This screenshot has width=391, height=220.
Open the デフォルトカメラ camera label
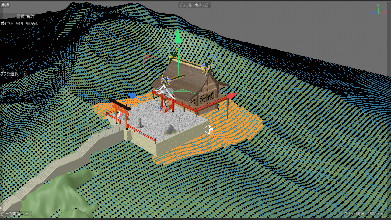tap(191, 5)
